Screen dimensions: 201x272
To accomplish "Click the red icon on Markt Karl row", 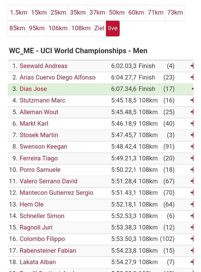I will click(x=192, y=123).
